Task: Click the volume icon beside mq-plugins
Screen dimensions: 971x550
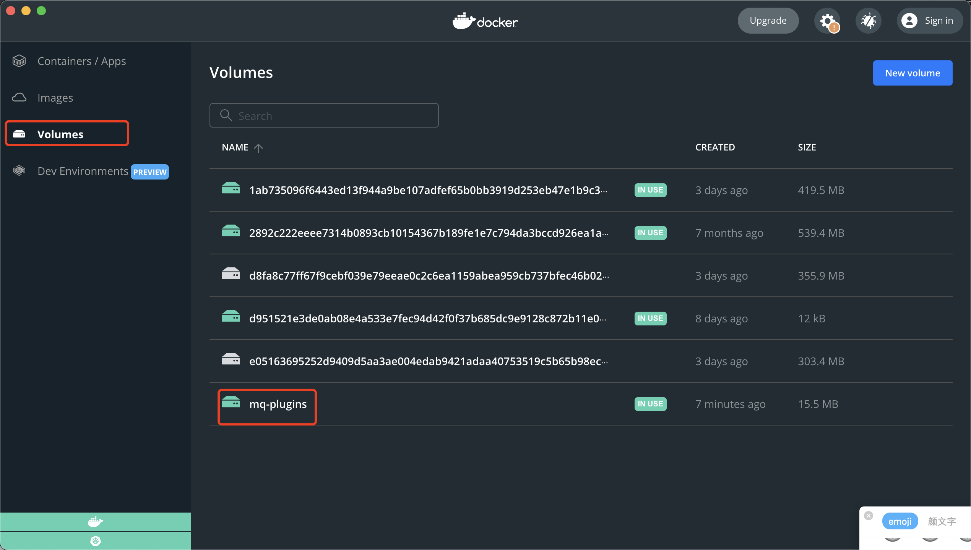Action: [231, 403]
